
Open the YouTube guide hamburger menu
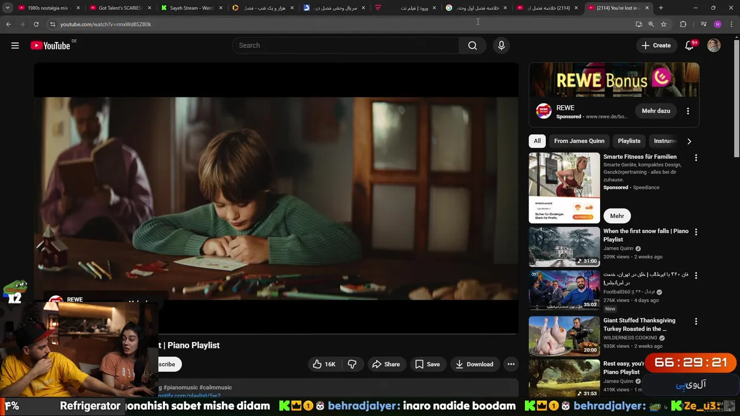tap(15, 46)
